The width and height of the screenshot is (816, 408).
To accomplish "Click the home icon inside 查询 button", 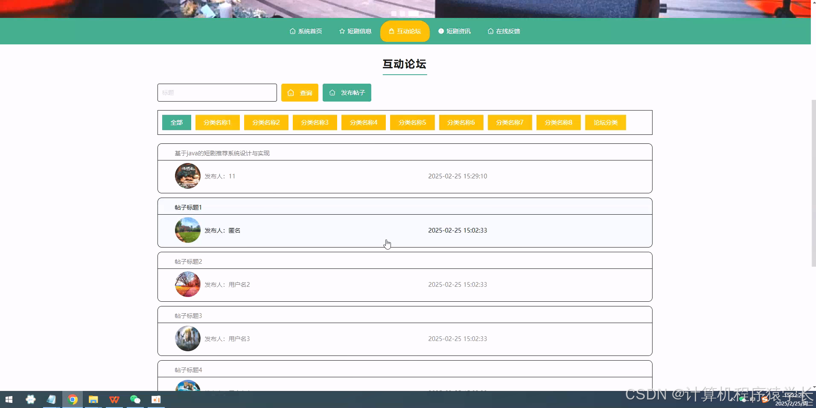I will point(291,93).
